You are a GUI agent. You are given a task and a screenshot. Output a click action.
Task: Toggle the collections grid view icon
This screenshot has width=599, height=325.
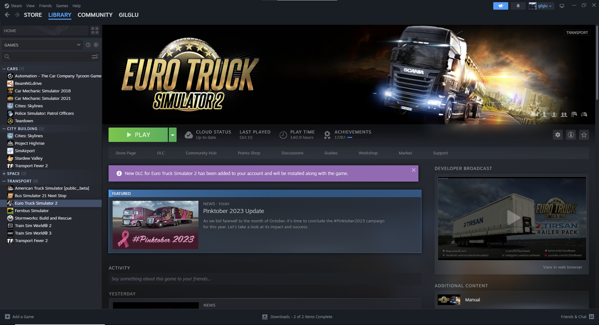(x=95, y=31)
